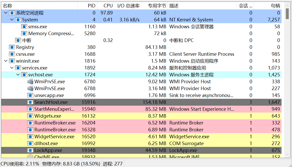Click the LockApp.exe process icon
Image resolution: width=292 pixels, height=167 pixels.
tap(30, 150)
